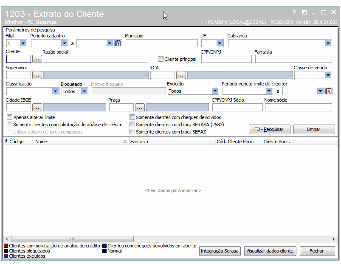The height and width of the screenshot is (264, 341).
Task: Open Classe de venda dropdown
Action: point(328,75)
